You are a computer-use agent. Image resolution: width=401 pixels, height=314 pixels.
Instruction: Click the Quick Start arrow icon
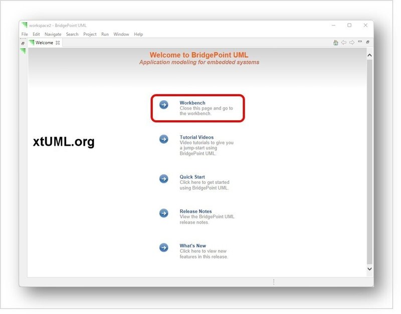164,179
